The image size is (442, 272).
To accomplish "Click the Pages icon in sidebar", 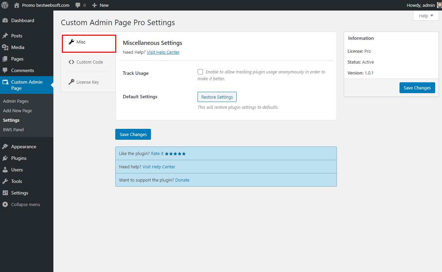I will [5, 59].
